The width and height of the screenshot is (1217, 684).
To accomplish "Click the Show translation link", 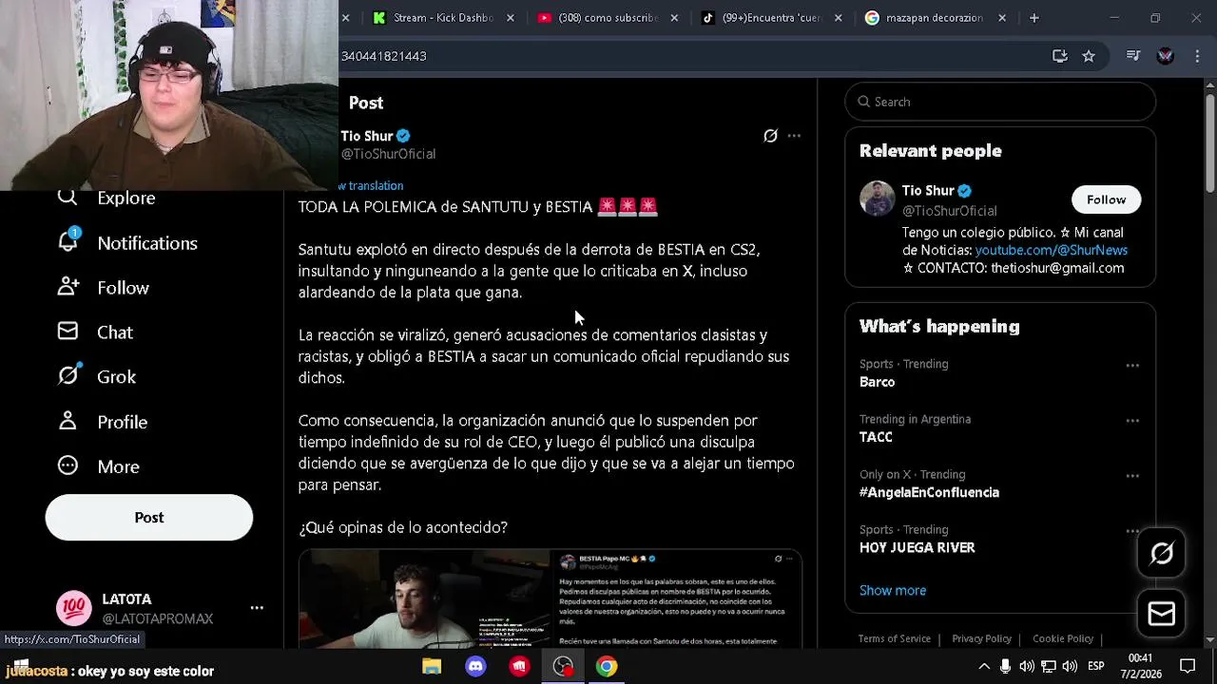I will coord(372,185).
